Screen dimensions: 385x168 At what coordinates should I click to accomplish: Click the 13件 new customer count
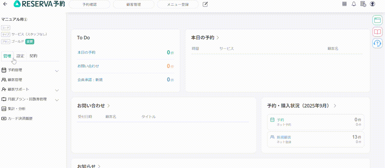(357, 137)
